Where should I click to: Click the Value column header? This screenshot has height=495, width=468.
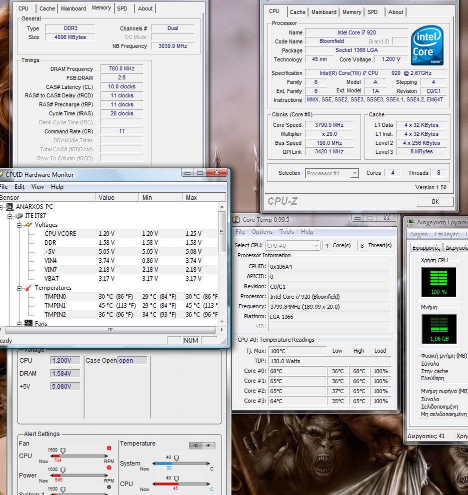point(117,197)
